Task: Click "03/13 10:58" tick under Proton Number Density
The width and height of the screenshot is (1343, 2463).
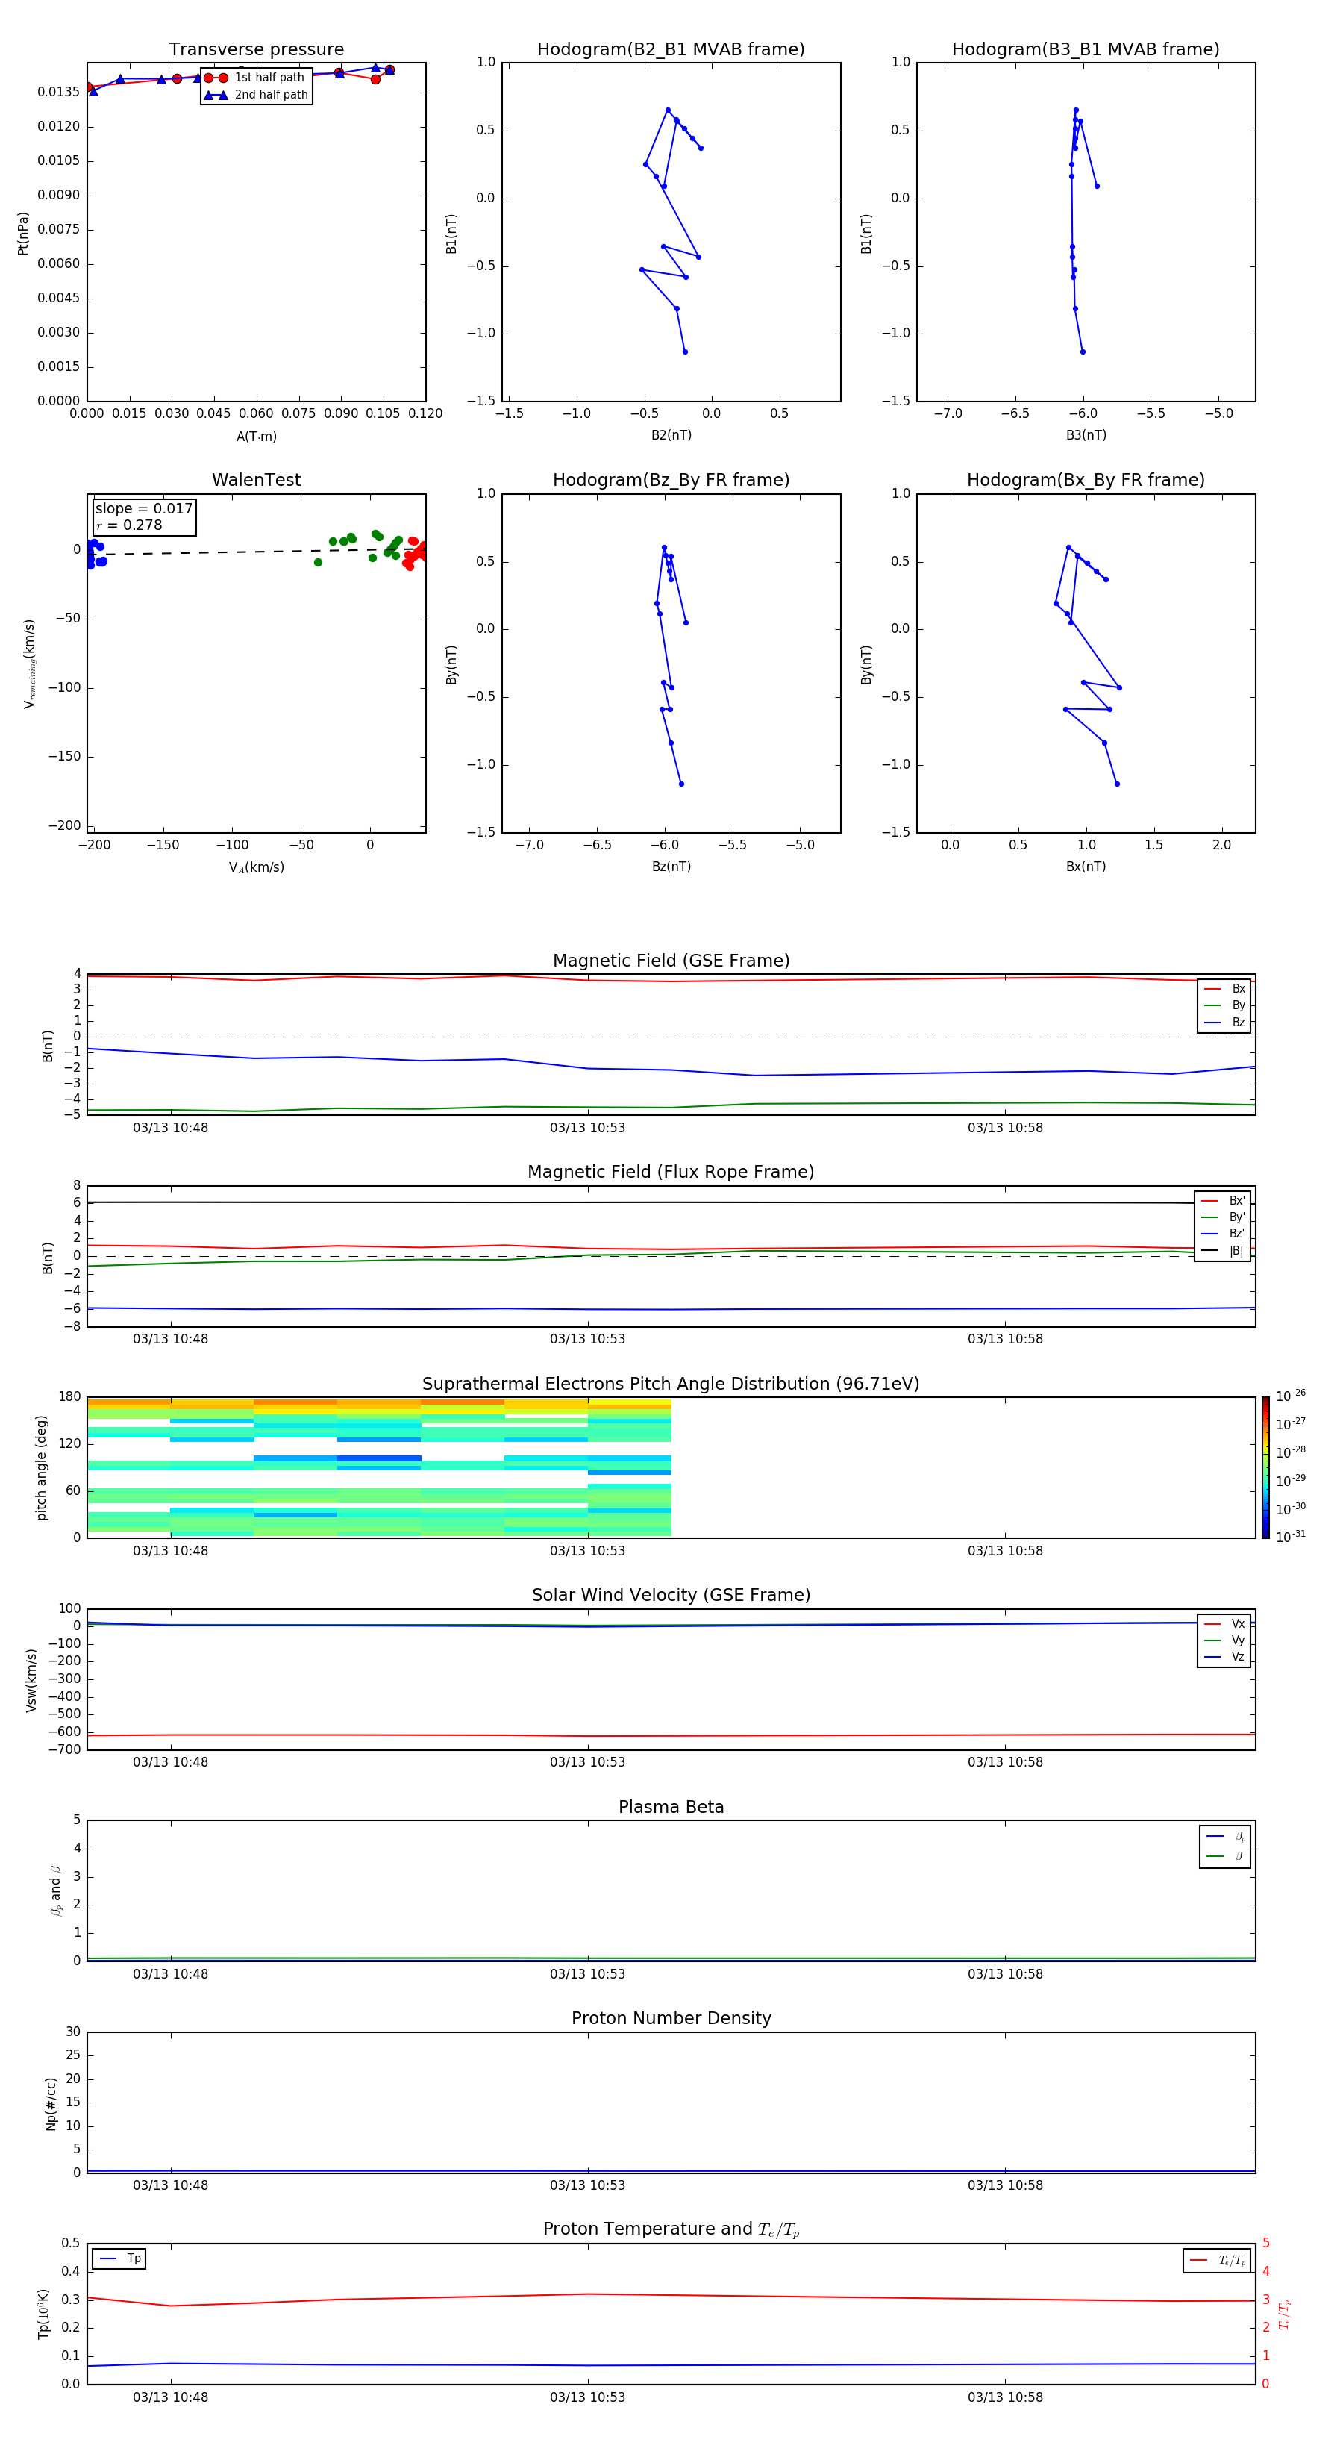Action: click(x=1004, y=2185)
